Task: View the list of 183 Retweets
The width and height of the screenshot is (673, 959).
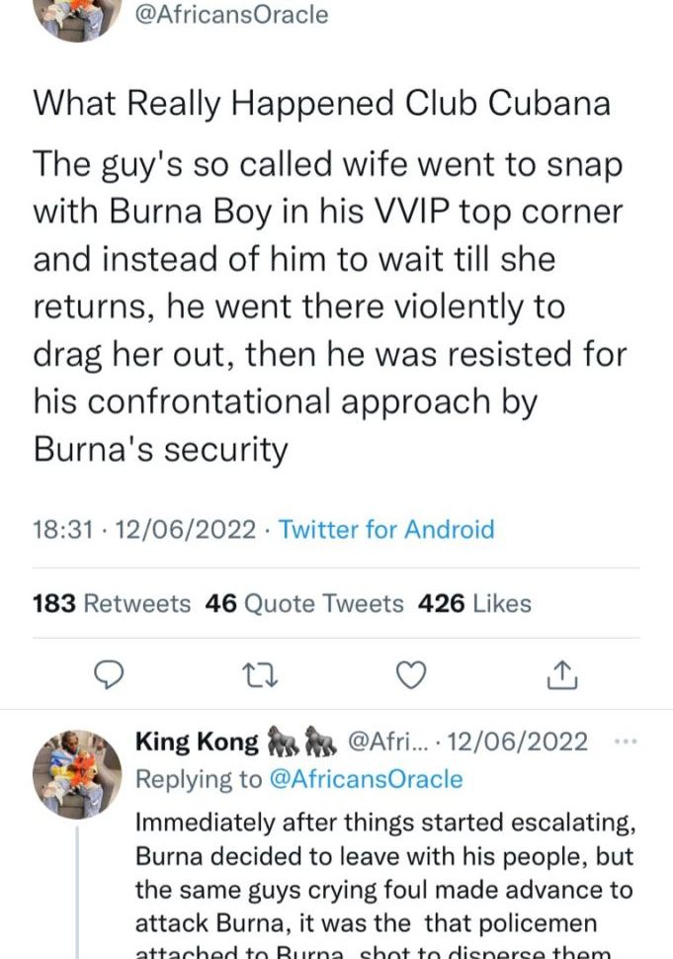Action: tap(112, 603)
